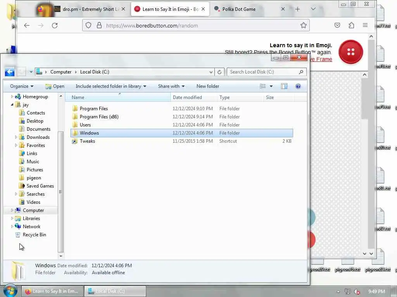397x297 pixels.
Task: Toggle the preview pane icon in Explorer
Action: tap(284, 86)
